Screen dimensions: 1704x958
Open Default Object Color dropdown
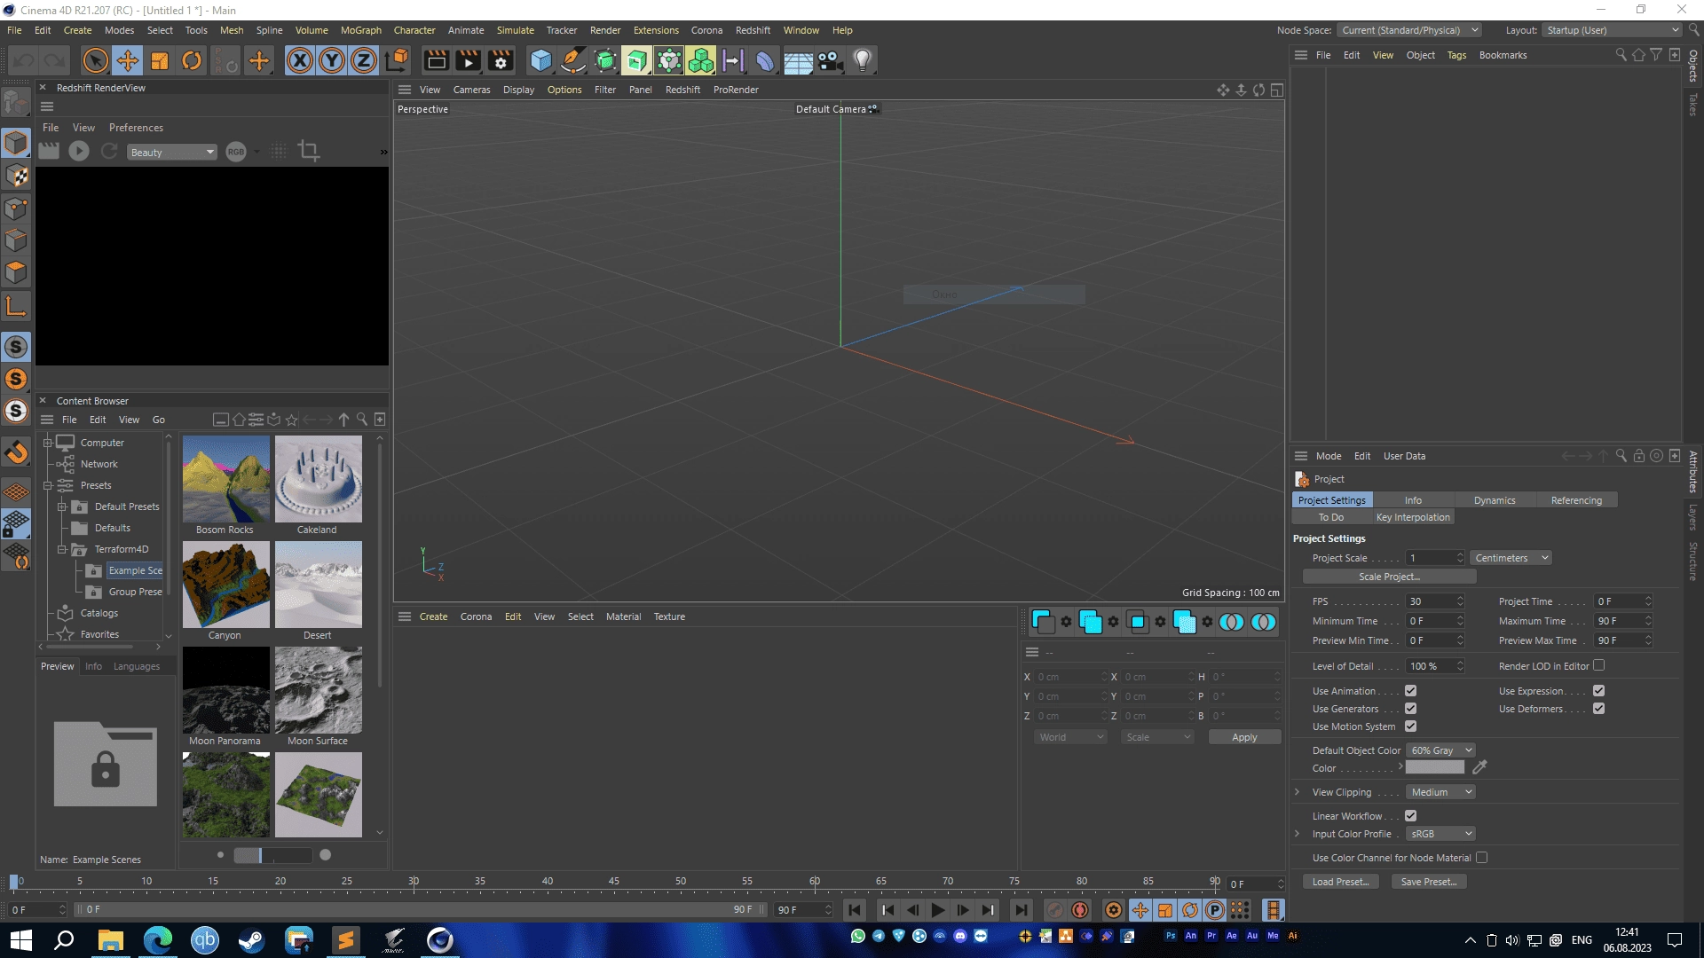(x=1440, y=750)
